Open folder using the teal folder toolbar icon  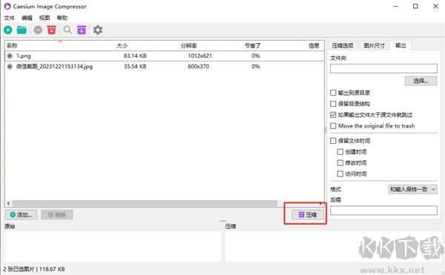click(x=22, y=30)
